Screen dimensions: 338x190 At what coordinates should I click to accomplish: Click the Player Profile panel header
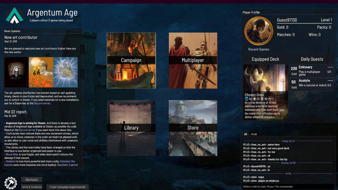(251, 12)
